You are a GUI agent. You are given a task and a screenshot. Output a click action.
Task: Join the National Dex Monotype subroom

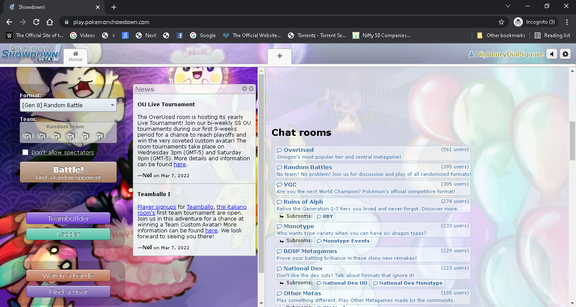click(408, 283)
